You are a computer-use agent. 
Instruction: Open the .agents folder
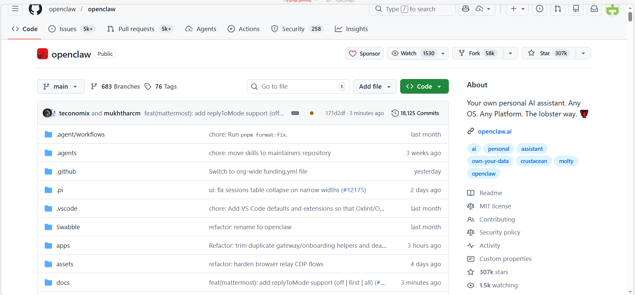point(66,153)
